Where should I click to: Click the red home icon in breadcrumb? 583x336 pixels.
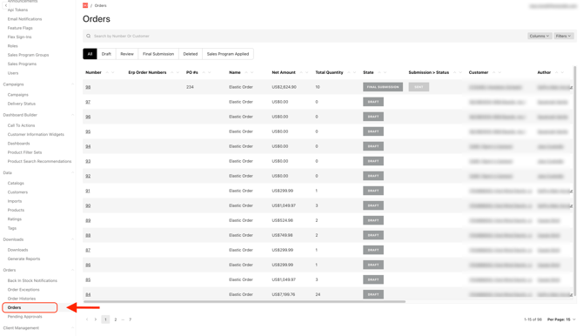(x=85, y=5)
